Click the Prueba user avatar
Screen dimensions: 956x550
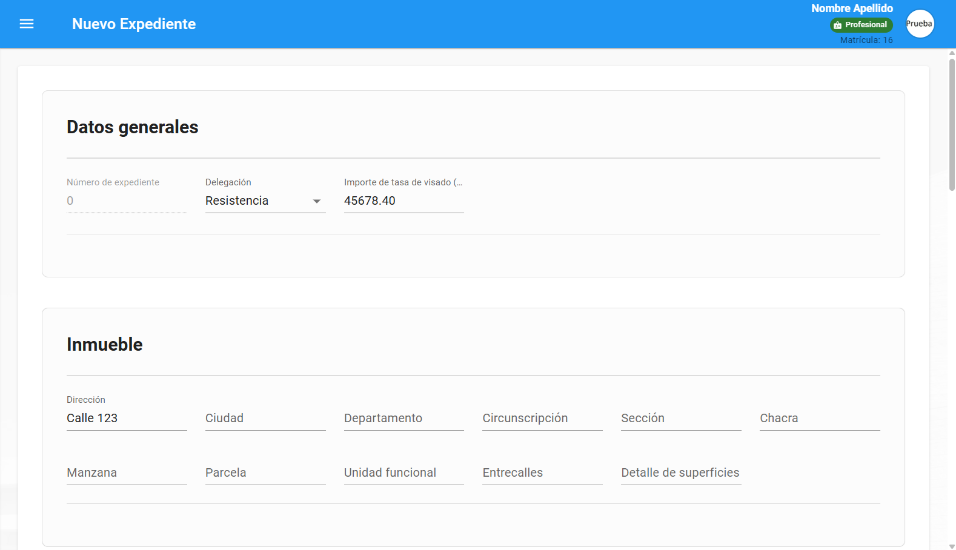[x=919, y=24]
